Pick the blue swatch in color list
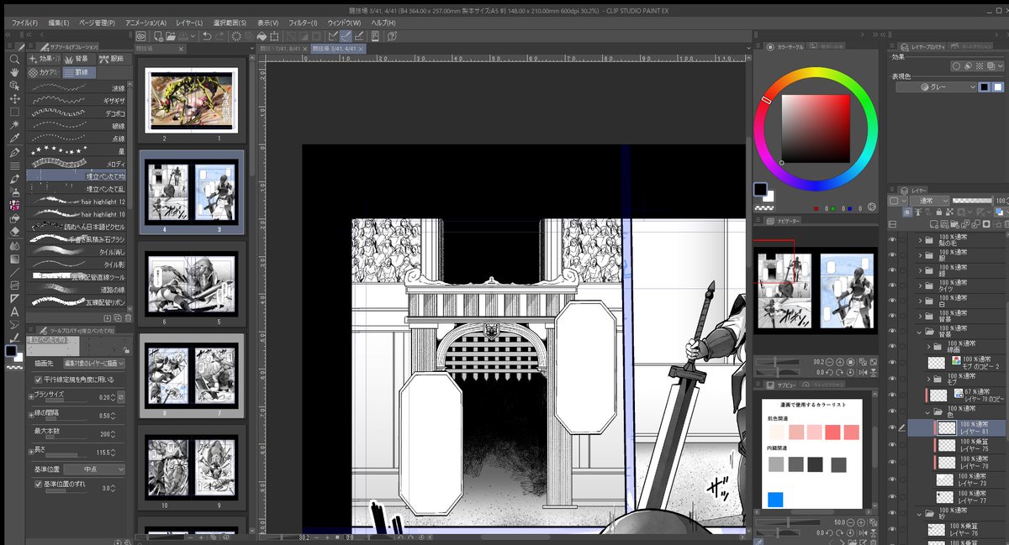The height and width of the screenshot is (545, 1009). point(774,500)
